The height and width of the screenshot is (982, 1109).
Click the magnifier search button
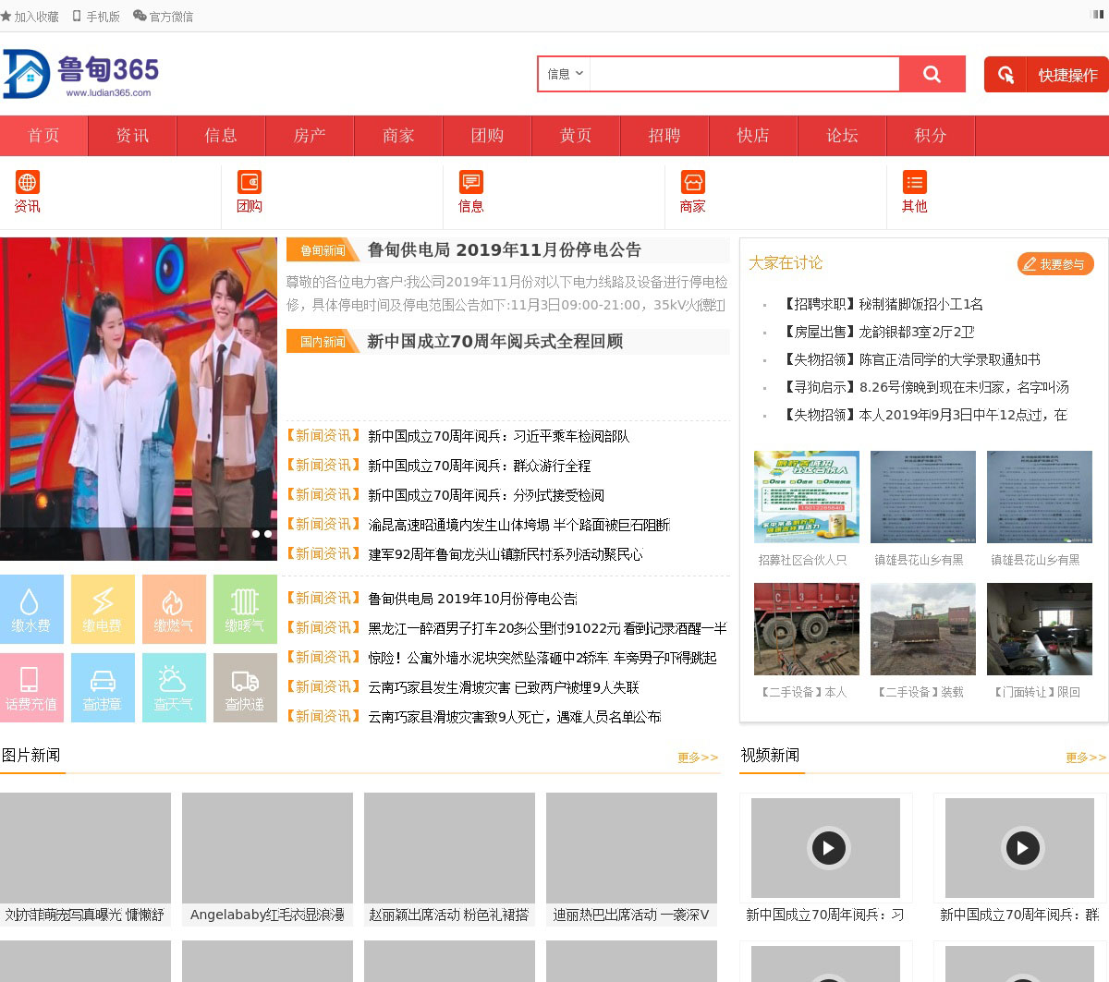[932, 75]
